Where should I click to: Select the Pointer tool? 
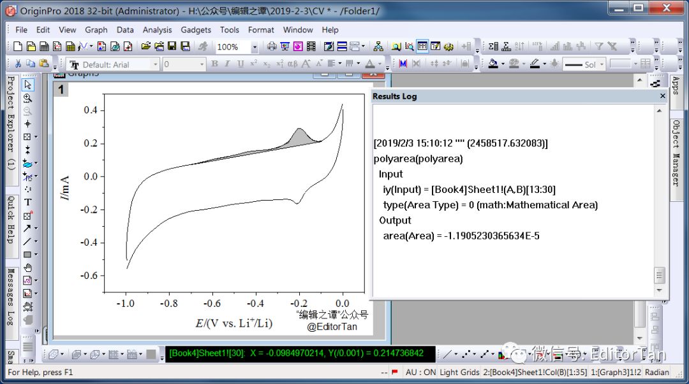27,85
